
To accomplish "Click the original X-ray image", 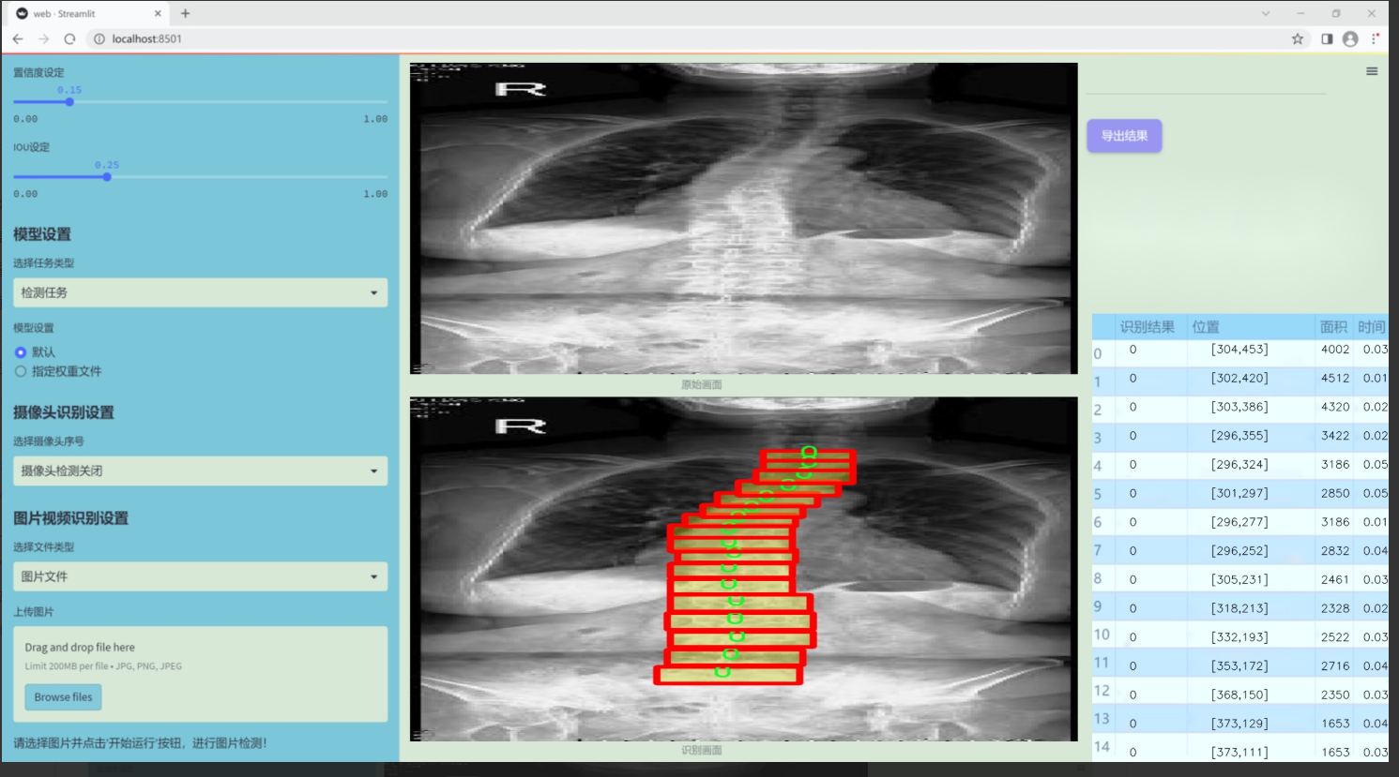I will click(743, 218).
